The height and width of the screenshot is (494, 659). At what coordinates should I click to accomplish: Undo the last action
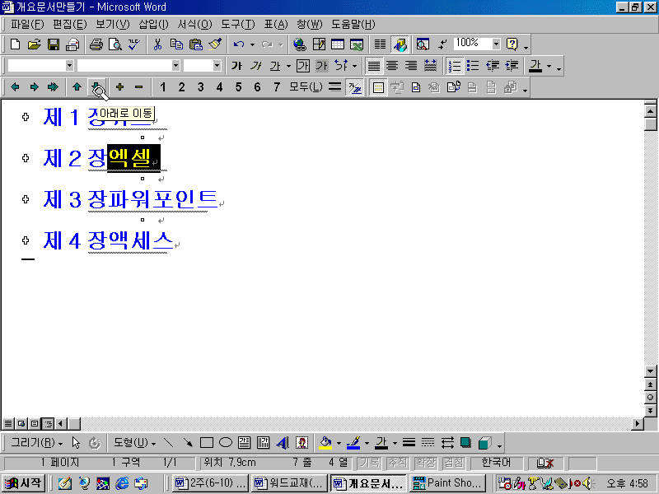tap(239, 44)
